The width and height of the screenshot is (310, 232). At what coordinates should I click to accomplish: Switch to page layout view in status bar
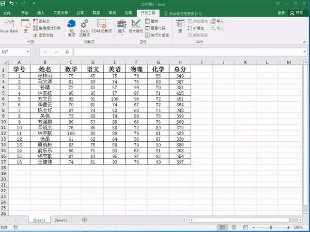pyautogui.click(x=234, y=227)
